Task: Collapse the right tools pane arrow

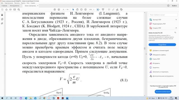Action: click(146, 54)
